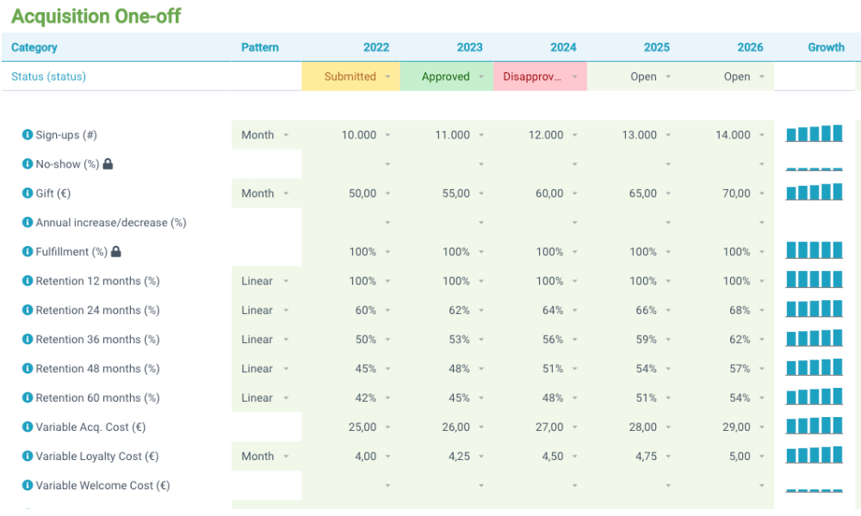Click the info icon for Gift (€)

[x=27, y=193]
